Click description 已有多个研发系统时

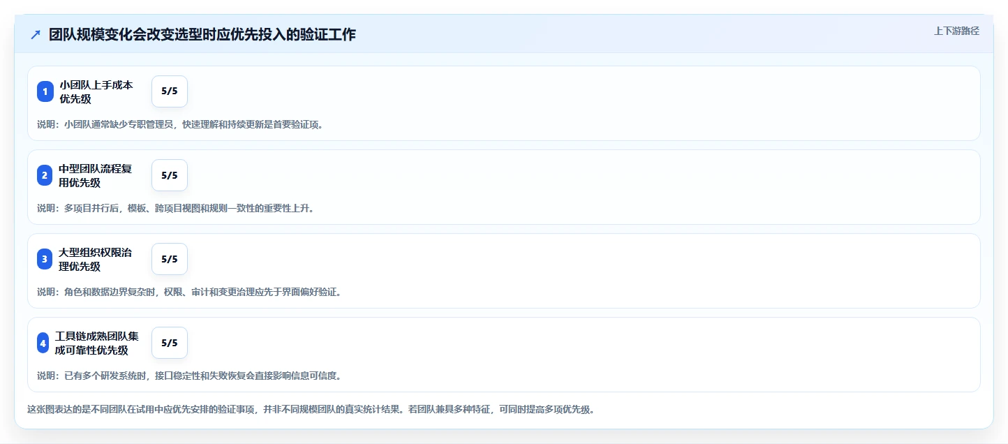coord(189,376)
